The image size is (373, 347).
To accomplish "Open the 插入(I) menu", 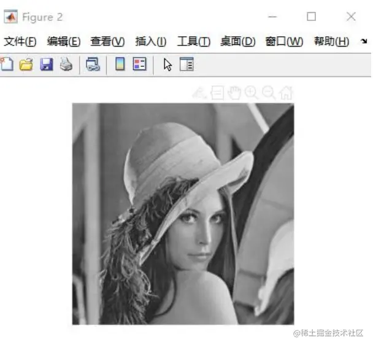I will point(151,41).
